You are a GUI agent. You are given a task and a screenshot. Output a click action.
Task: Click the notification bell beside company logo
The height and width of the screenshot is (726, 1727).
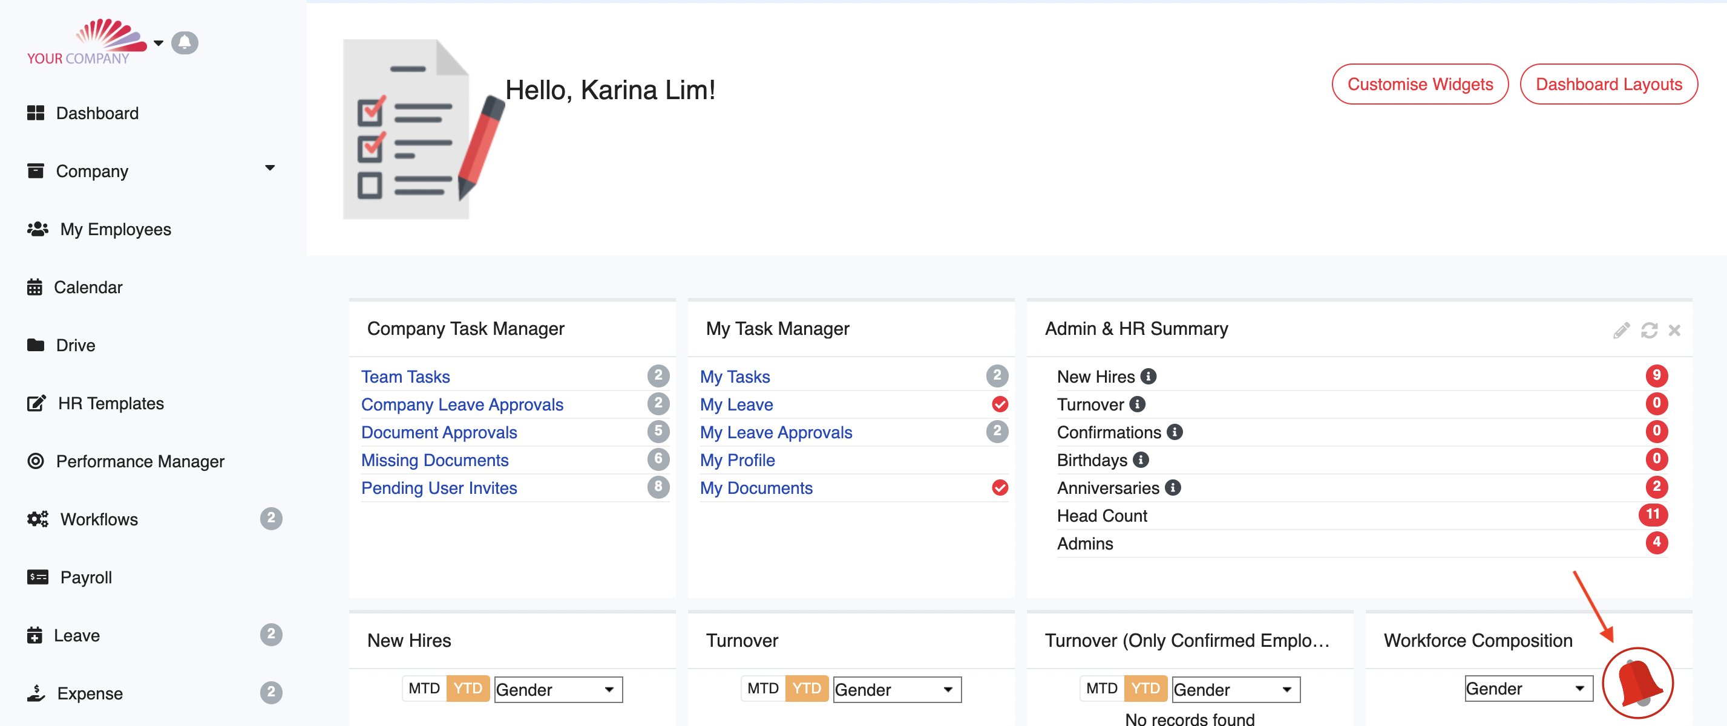185,43
